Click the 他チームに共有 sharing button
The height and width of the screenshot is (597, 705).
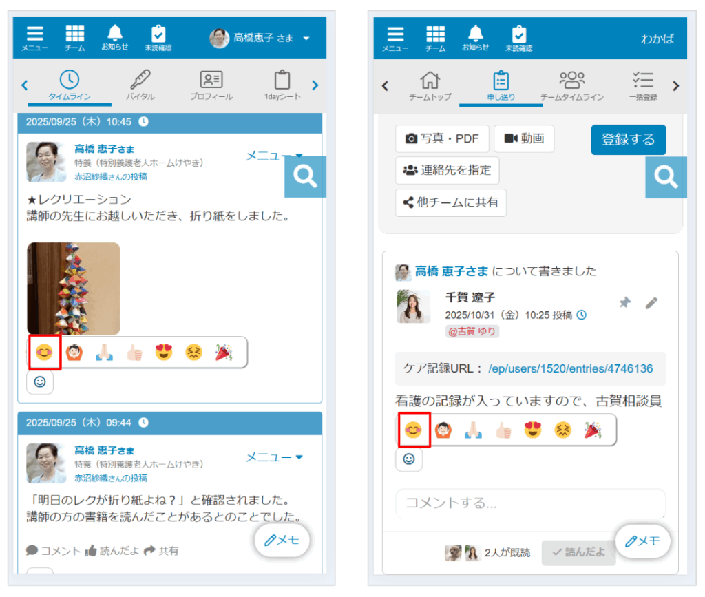pos(451,202)
